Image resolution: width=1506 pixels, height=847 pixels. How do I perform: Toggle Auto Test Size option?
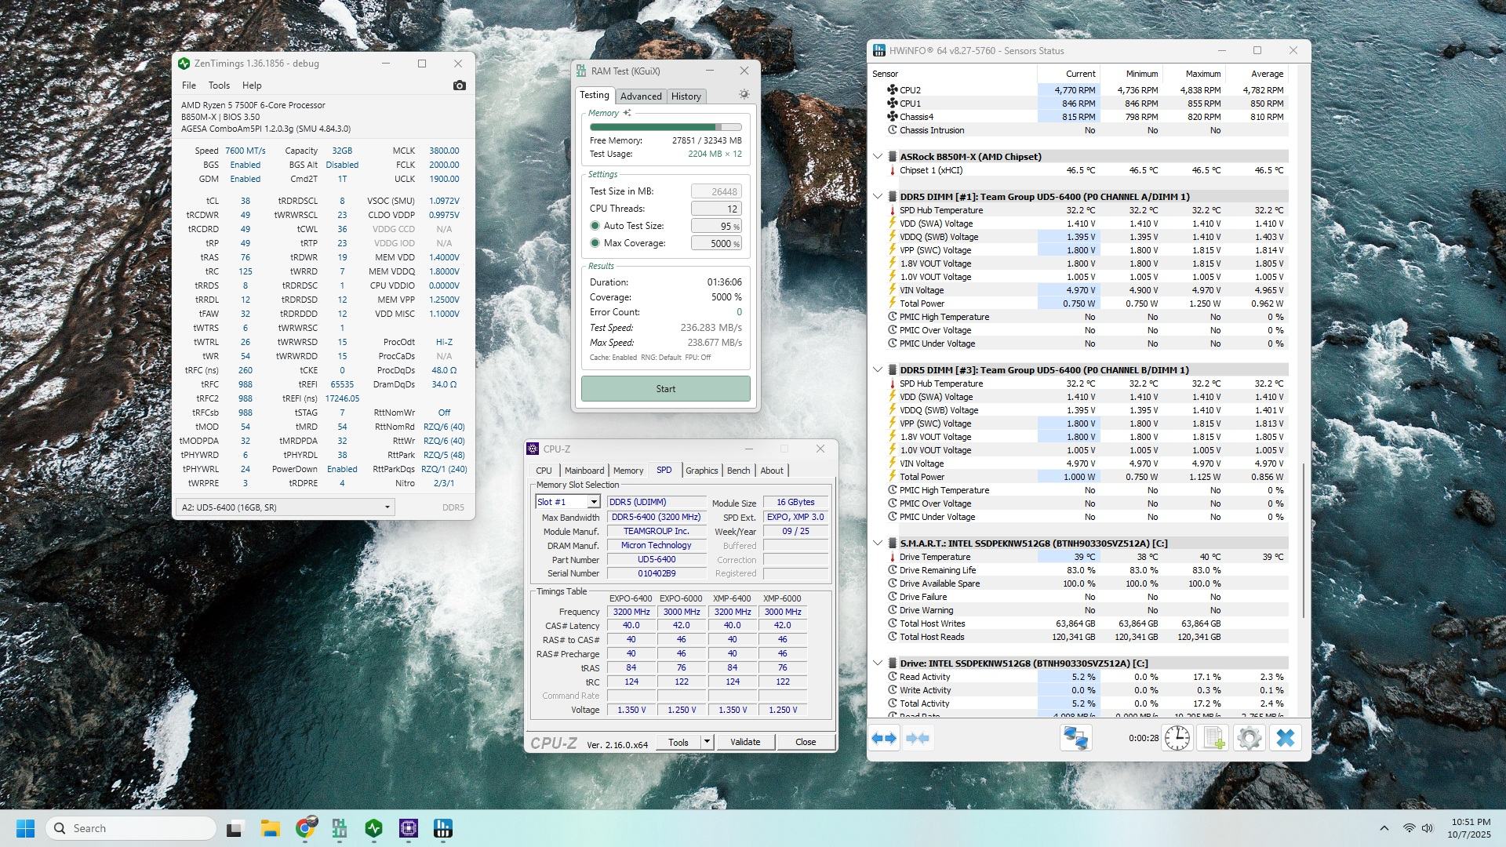[595, 226]
